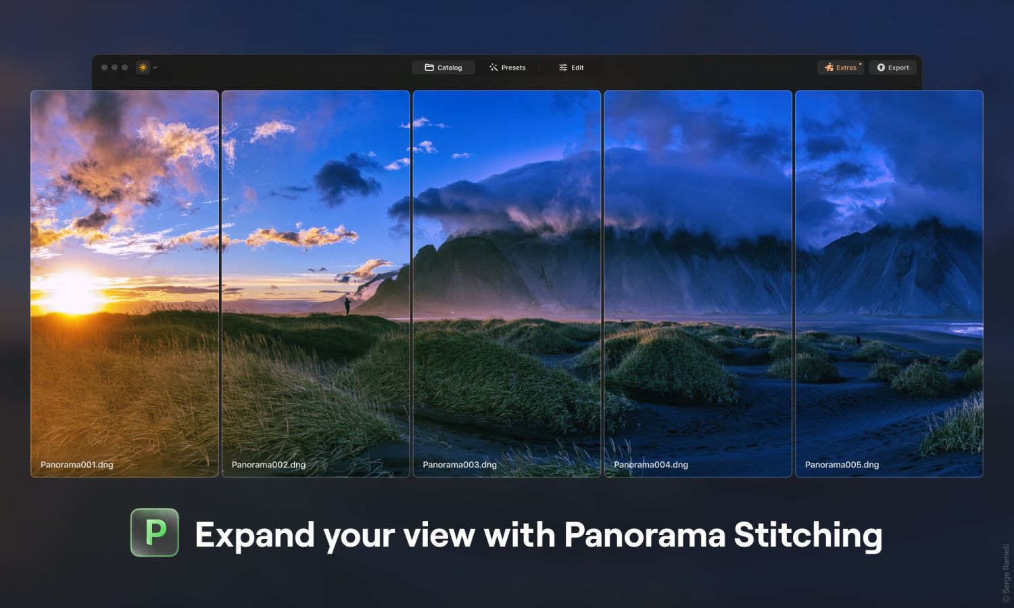This screenshot has width=1014, height=608.
Task: Expand the dropdown arrow beside the logo
Action: point(155,68)
